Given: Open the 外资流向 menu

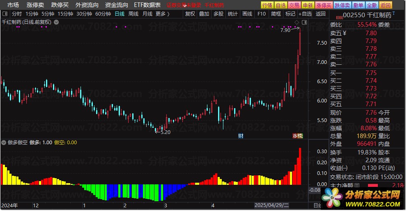Looking at the screenshot, I should click(x=87, y=5).
